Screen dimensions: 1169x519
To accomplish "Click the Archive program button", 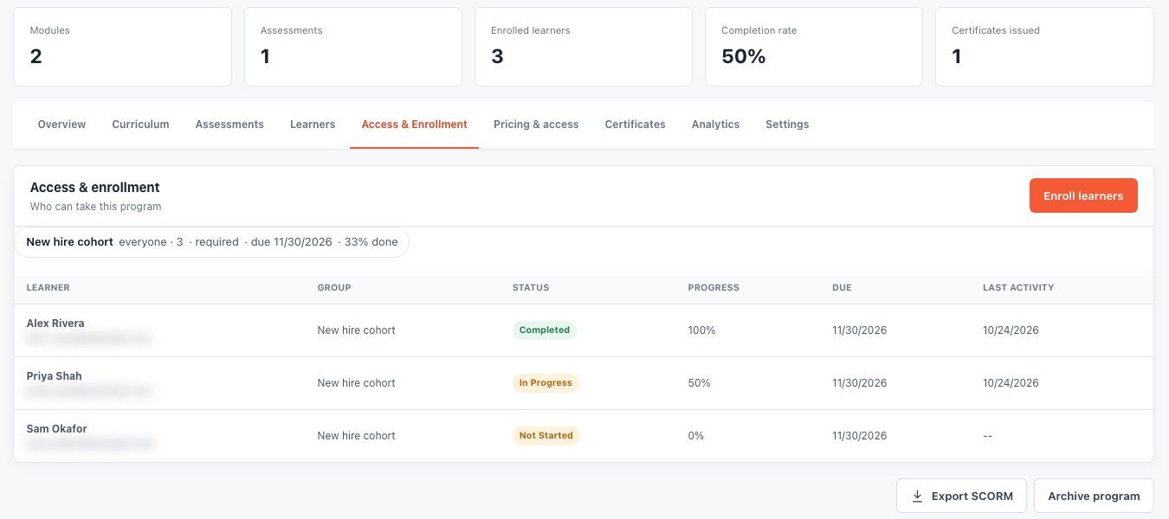I will coord(1094,497).
